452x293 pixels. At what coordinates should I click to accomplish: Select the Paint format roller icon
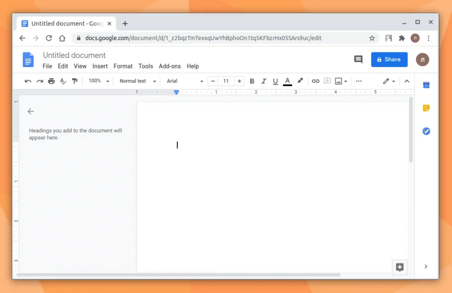(x=75, y=81)
